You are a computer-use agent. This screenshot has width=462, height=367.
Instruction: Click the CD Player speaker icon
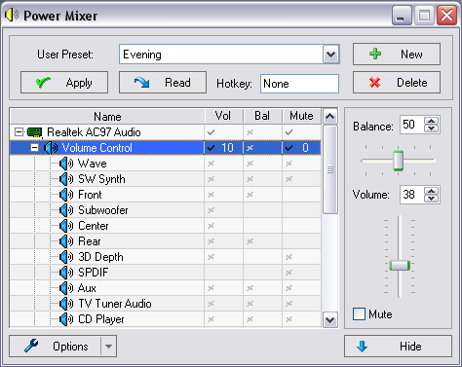(x=66, y=319)
